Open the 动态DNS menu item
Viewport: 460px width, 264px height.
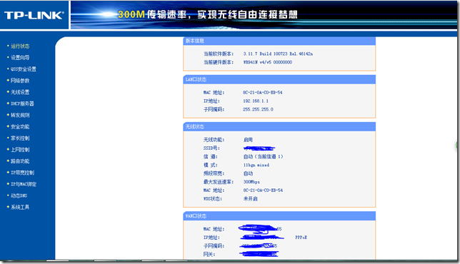[19, 196]
